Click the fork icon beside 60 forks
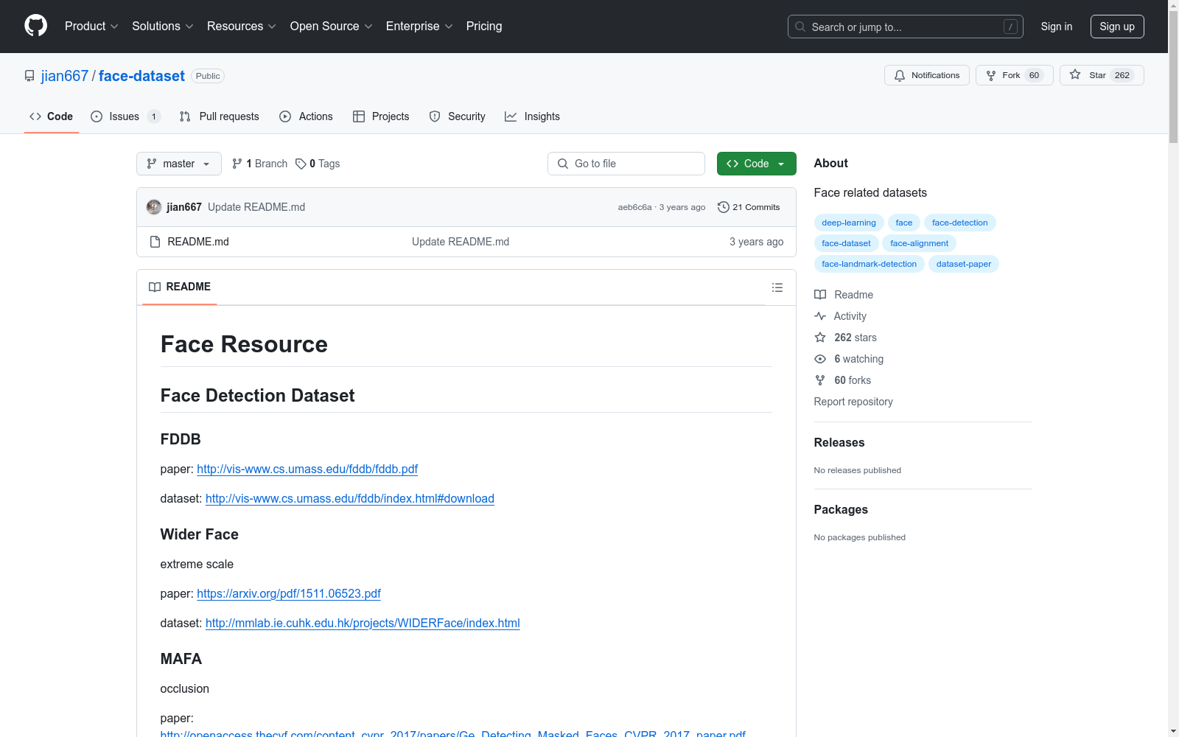 820,380
